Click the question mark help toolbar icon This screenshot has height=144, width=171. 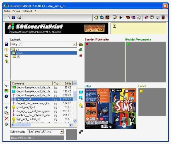152,17
